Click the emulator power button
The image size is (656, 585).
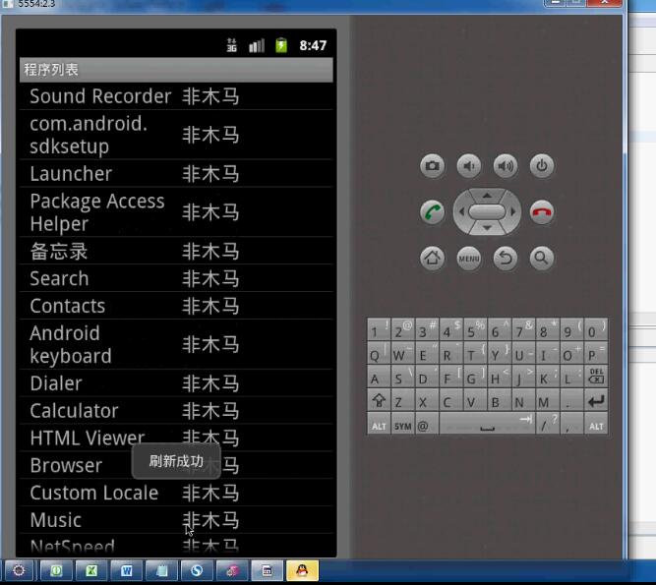coord(542,166)
